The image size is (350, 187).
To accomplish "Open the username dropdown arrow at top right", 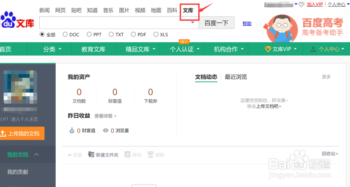I will click(296, 4).
